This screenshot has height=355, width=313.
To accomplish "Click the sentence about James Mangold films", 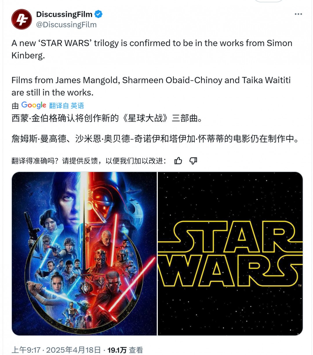I will pyautogui.click(x=151, y=86).
